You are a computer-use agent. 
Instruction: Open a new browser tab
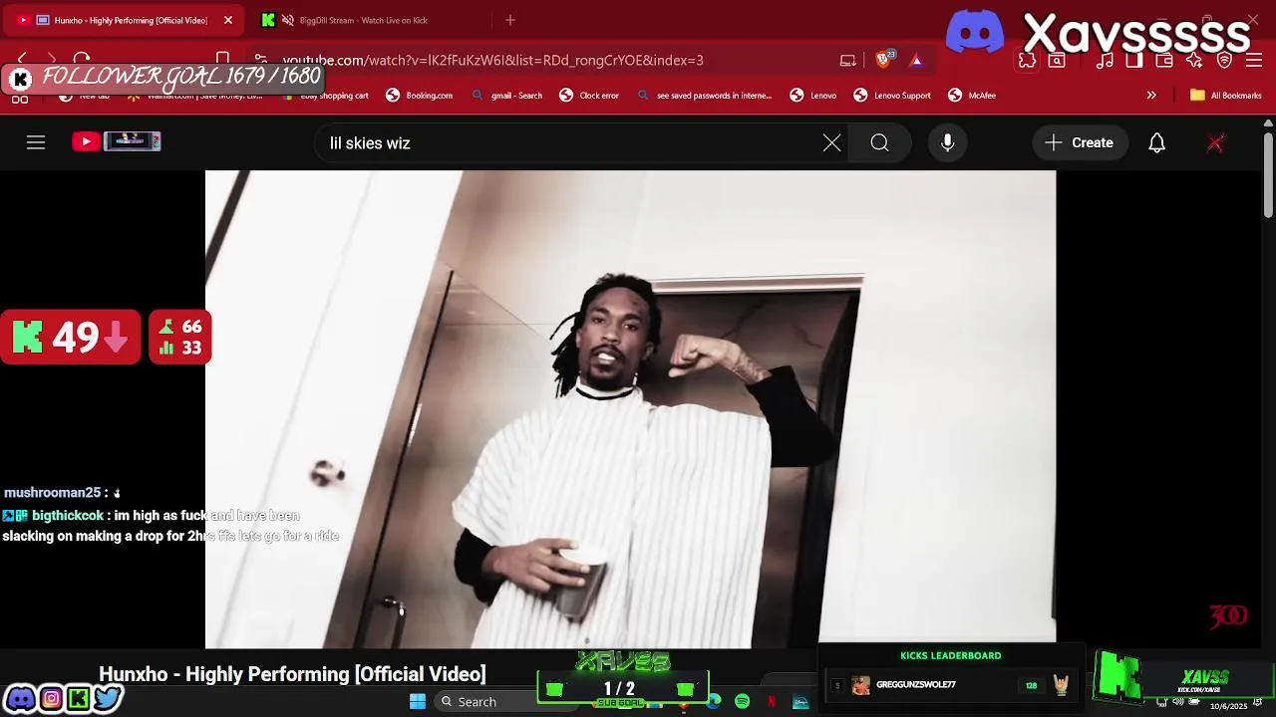click(510, 20)
